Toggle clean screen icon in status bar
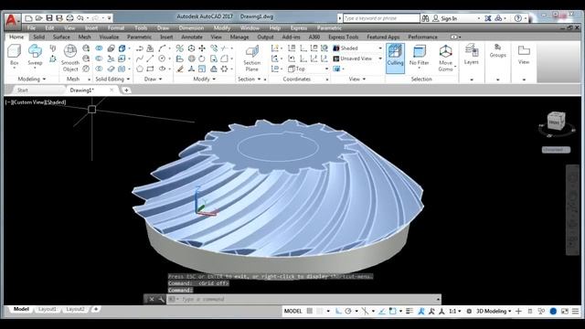585x329 pixels. point(565,311)
